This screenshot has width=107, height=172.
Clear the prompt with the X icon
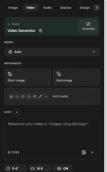click(x=92, y=152)
